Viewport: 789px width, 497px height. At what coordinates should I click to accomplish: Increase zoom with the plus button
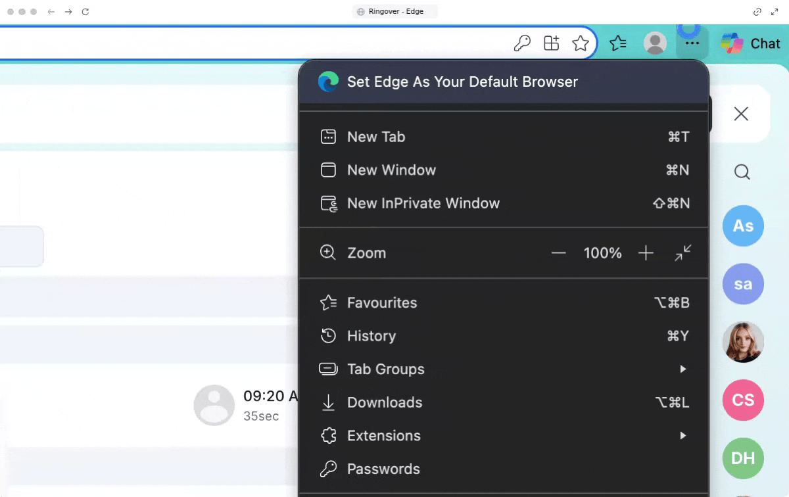pyautogui.click(x=646, y=253)
